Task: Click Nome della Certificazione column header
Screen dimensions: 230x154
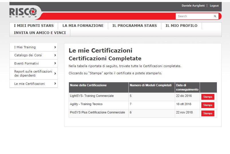Action: [99, 87]
